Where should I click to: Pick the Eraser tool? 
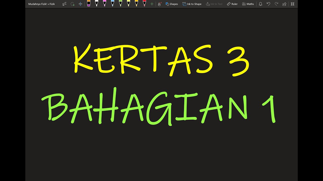89,4
